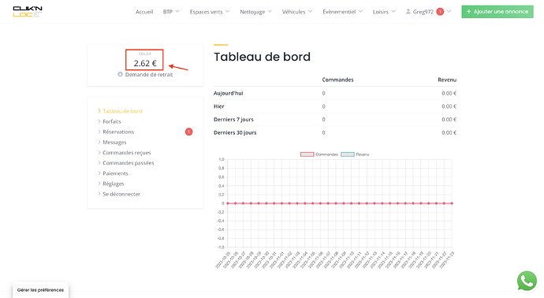Click the 2.62 € balance amount
Viewport: 544px width, 298px height.
point(145,63)
